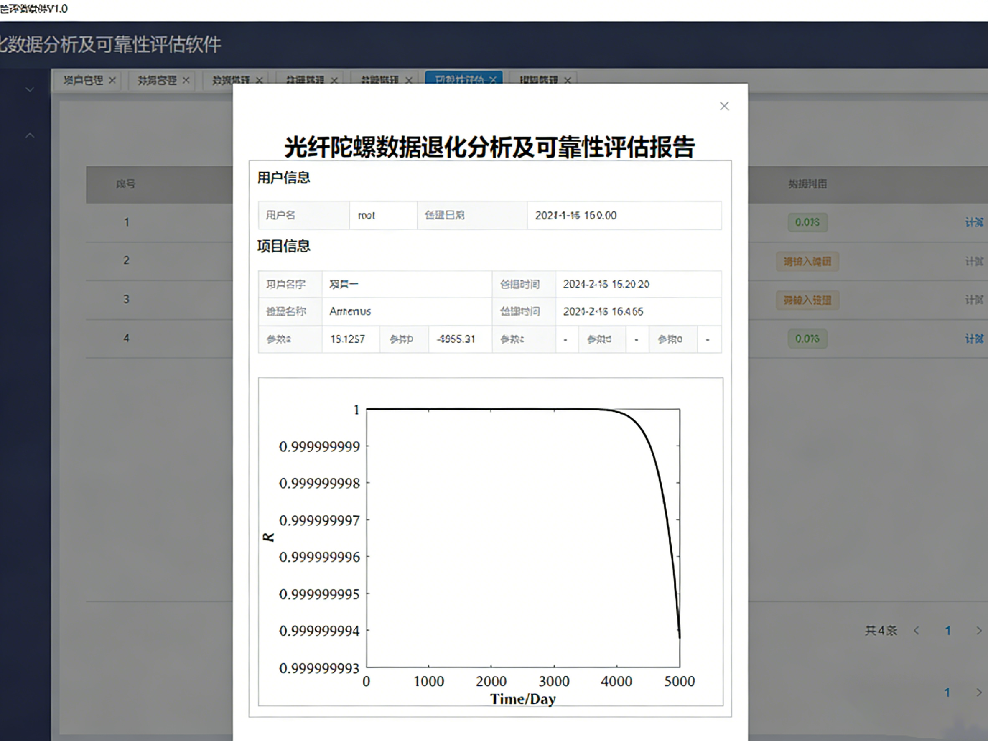Close the active 可靠性评估 tab
Image resolution: width=988 pixels, height=741 pixels.
(493, 80)
